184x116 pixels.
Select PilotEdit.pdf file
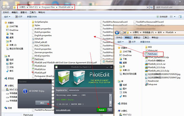tap(39, 73)
